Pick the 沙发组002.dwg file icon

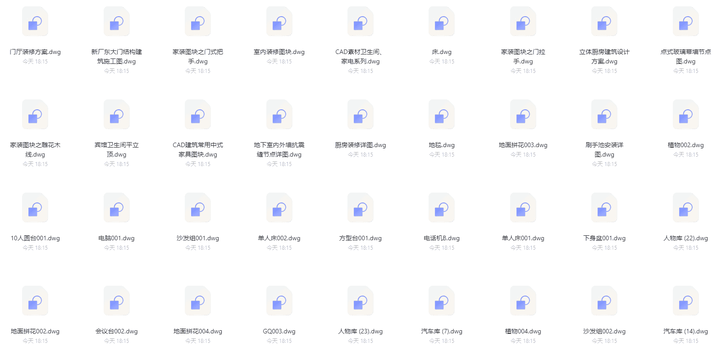pyautogui.click(x=604, y=301)
